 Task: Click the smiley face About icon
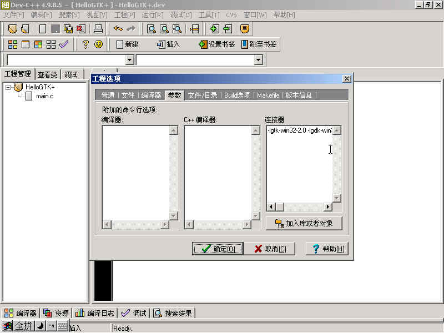[98, 44]
